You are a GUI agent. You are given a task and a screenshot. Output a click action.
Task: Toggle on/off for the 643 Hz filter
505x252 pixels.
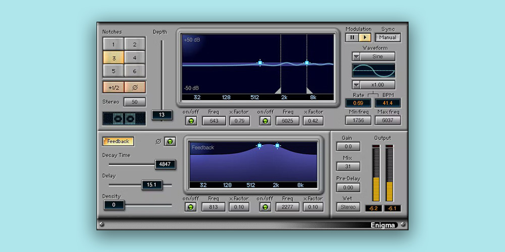pyautogui.click(x=191, y=121)
